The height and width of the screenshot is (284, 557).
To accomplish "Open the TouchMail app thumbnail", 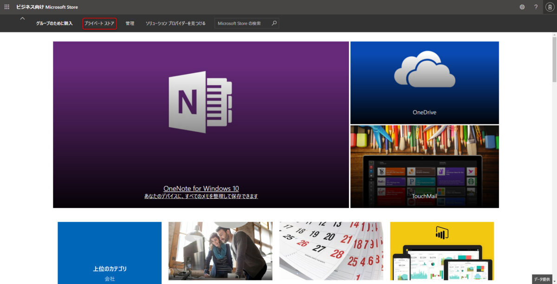I will pyautogui.click(x=424, y=166).
